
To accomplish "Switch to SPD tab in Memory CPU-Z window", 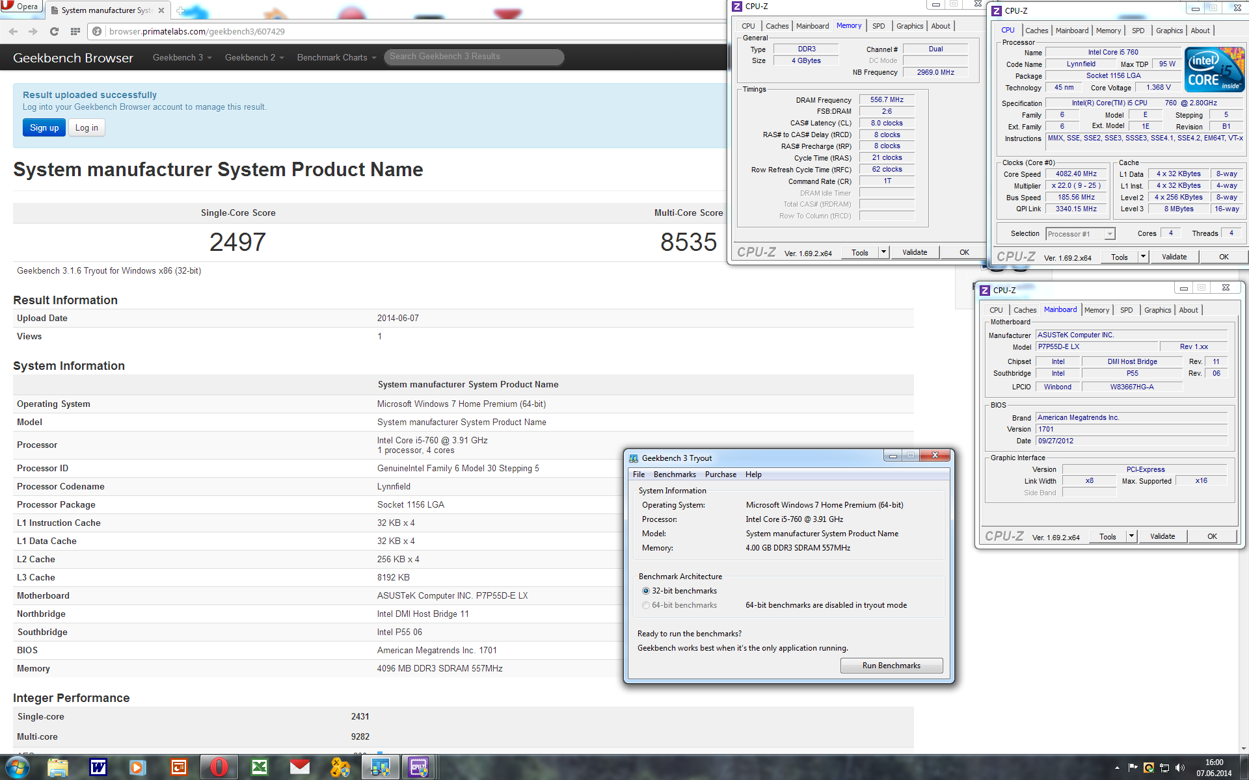I will click(x=879, y=26).
